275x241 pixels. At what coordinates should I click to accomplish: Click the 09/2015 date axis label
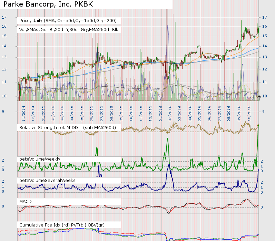tap(121, 114)
